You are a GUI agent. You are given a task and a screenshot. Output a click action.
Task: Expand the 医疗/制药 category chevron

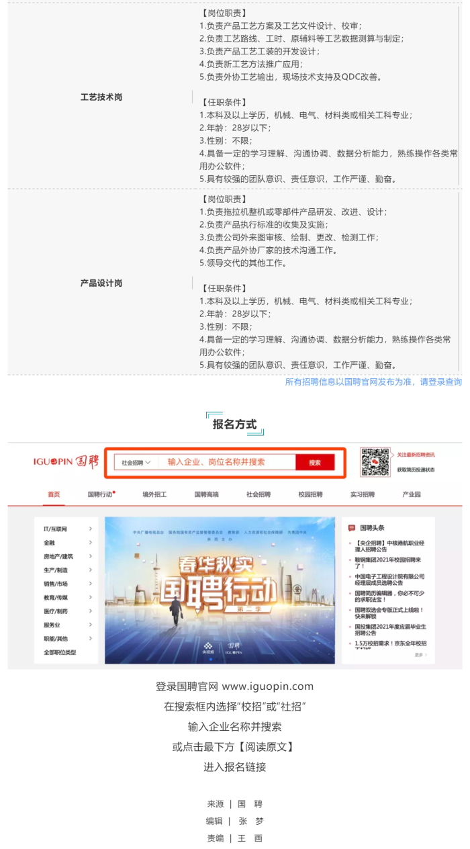click(x=91, y=611)
